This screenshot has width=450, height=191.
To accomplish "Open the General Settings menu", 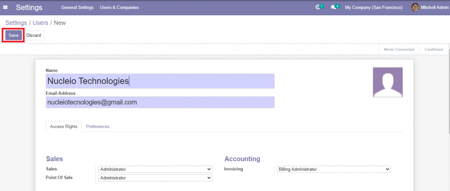I will pos(77,7).
